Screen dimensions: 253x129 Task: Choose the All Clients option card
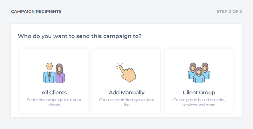pos(54,81)
